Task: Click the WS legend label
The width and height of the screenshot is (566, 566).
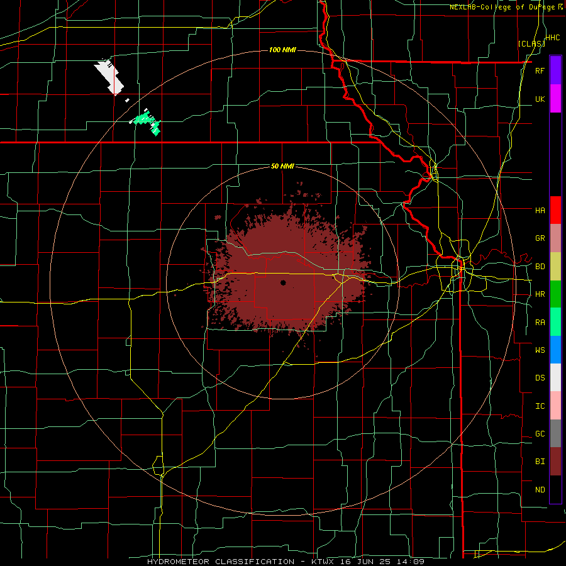Action: [540, 350]
